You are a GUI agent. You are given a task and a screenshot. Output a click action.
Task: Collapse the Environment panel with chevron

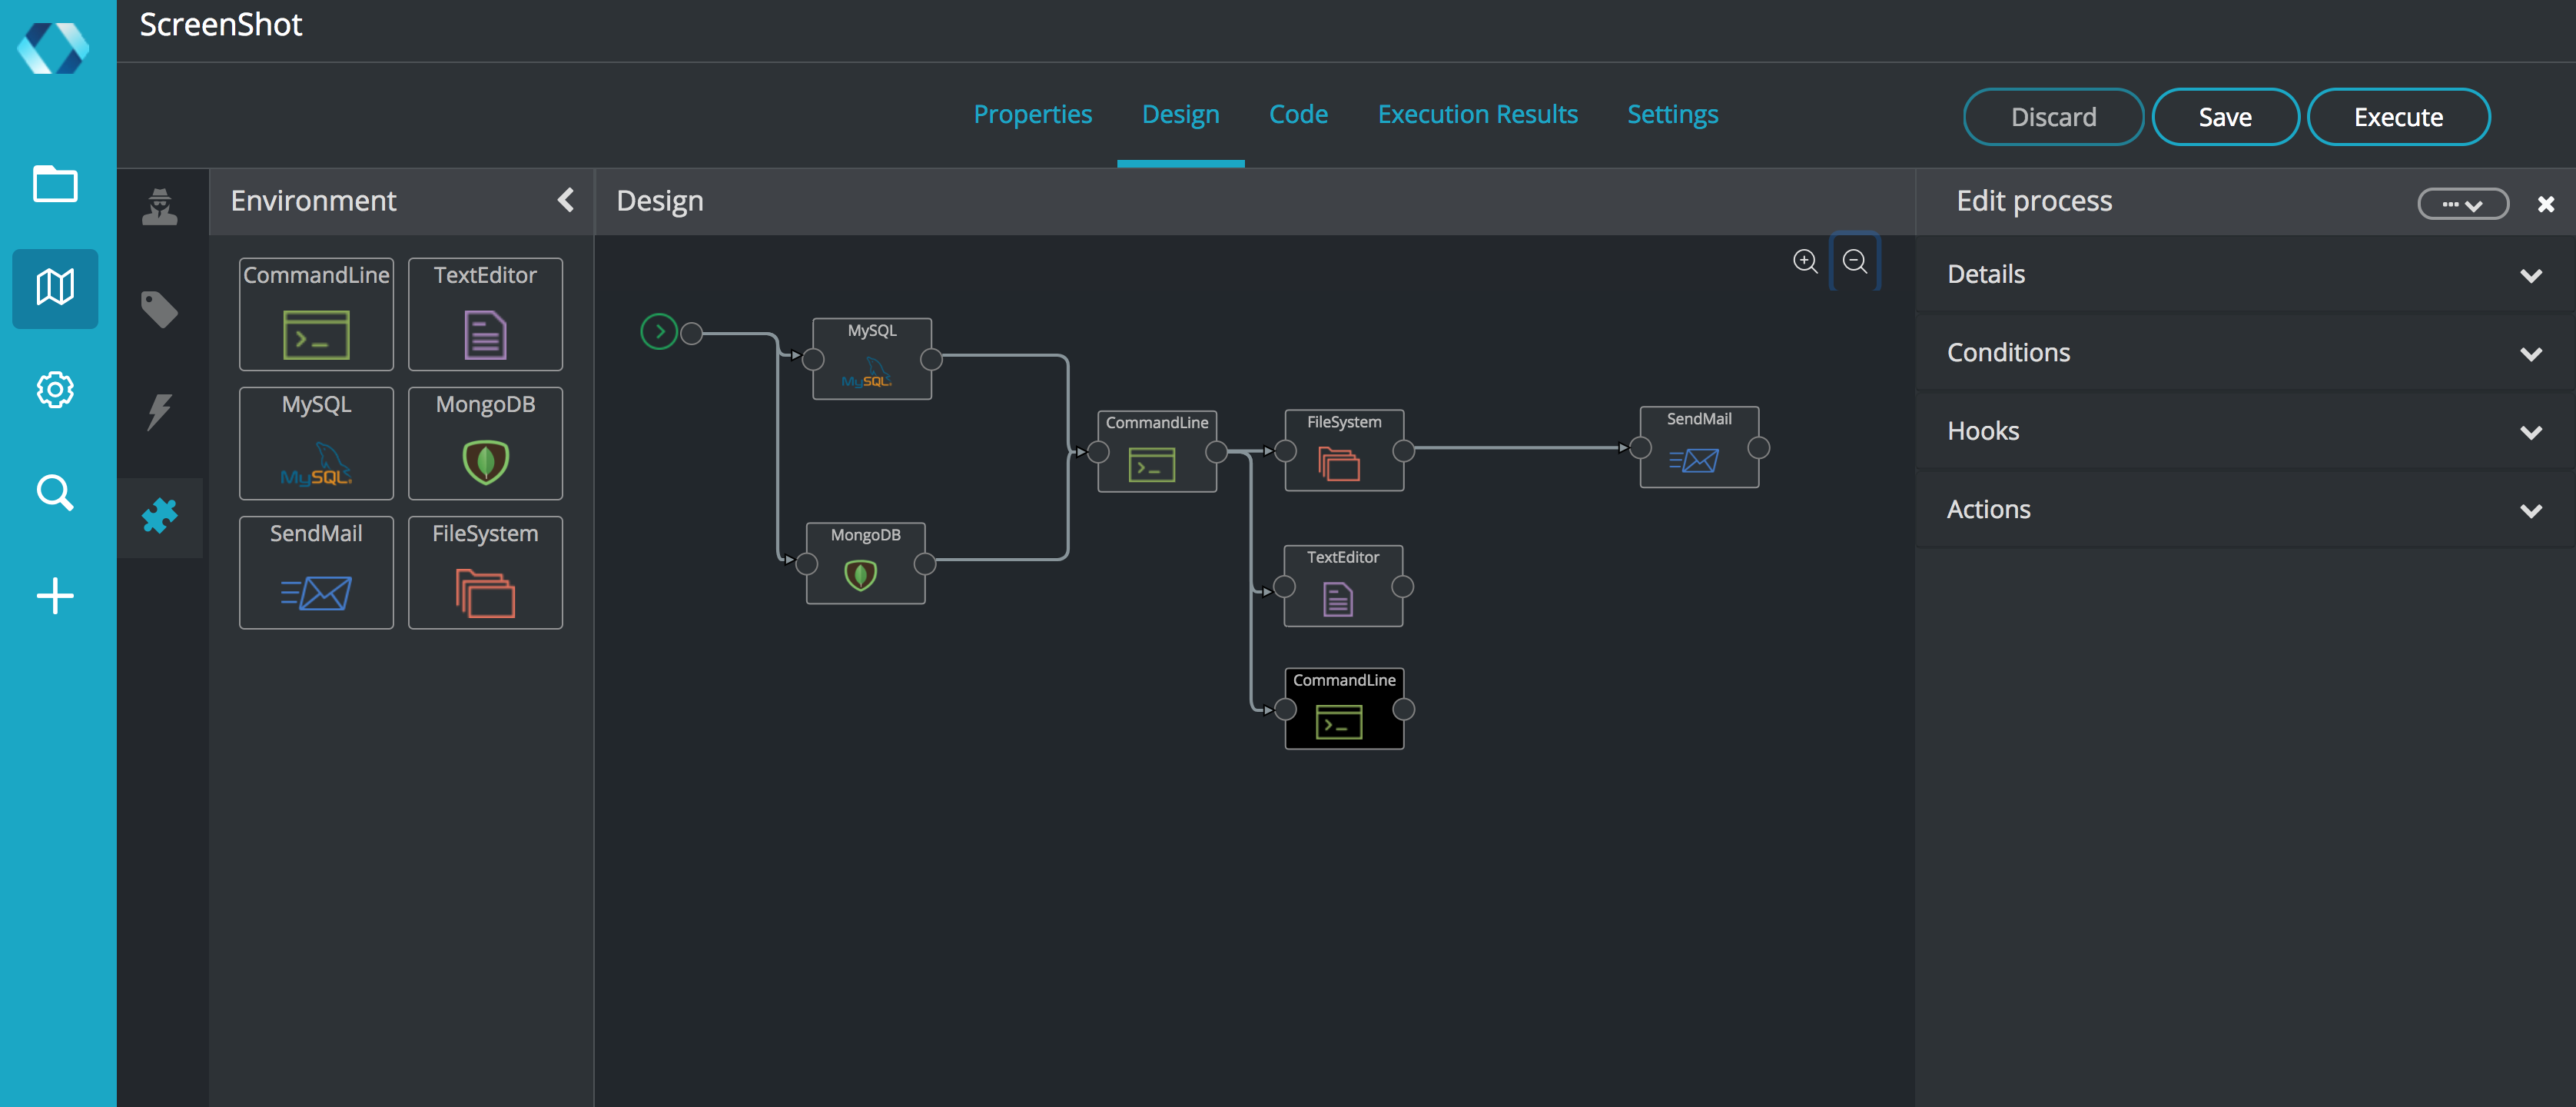pos(566,200)
